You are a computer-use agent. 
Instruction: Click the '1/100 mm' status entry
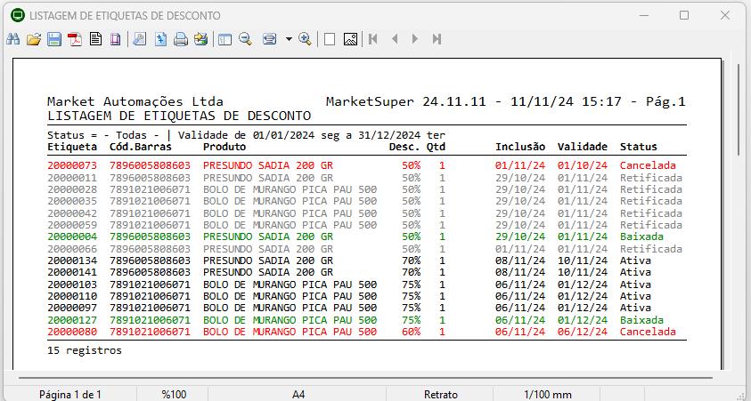[548, 395]
